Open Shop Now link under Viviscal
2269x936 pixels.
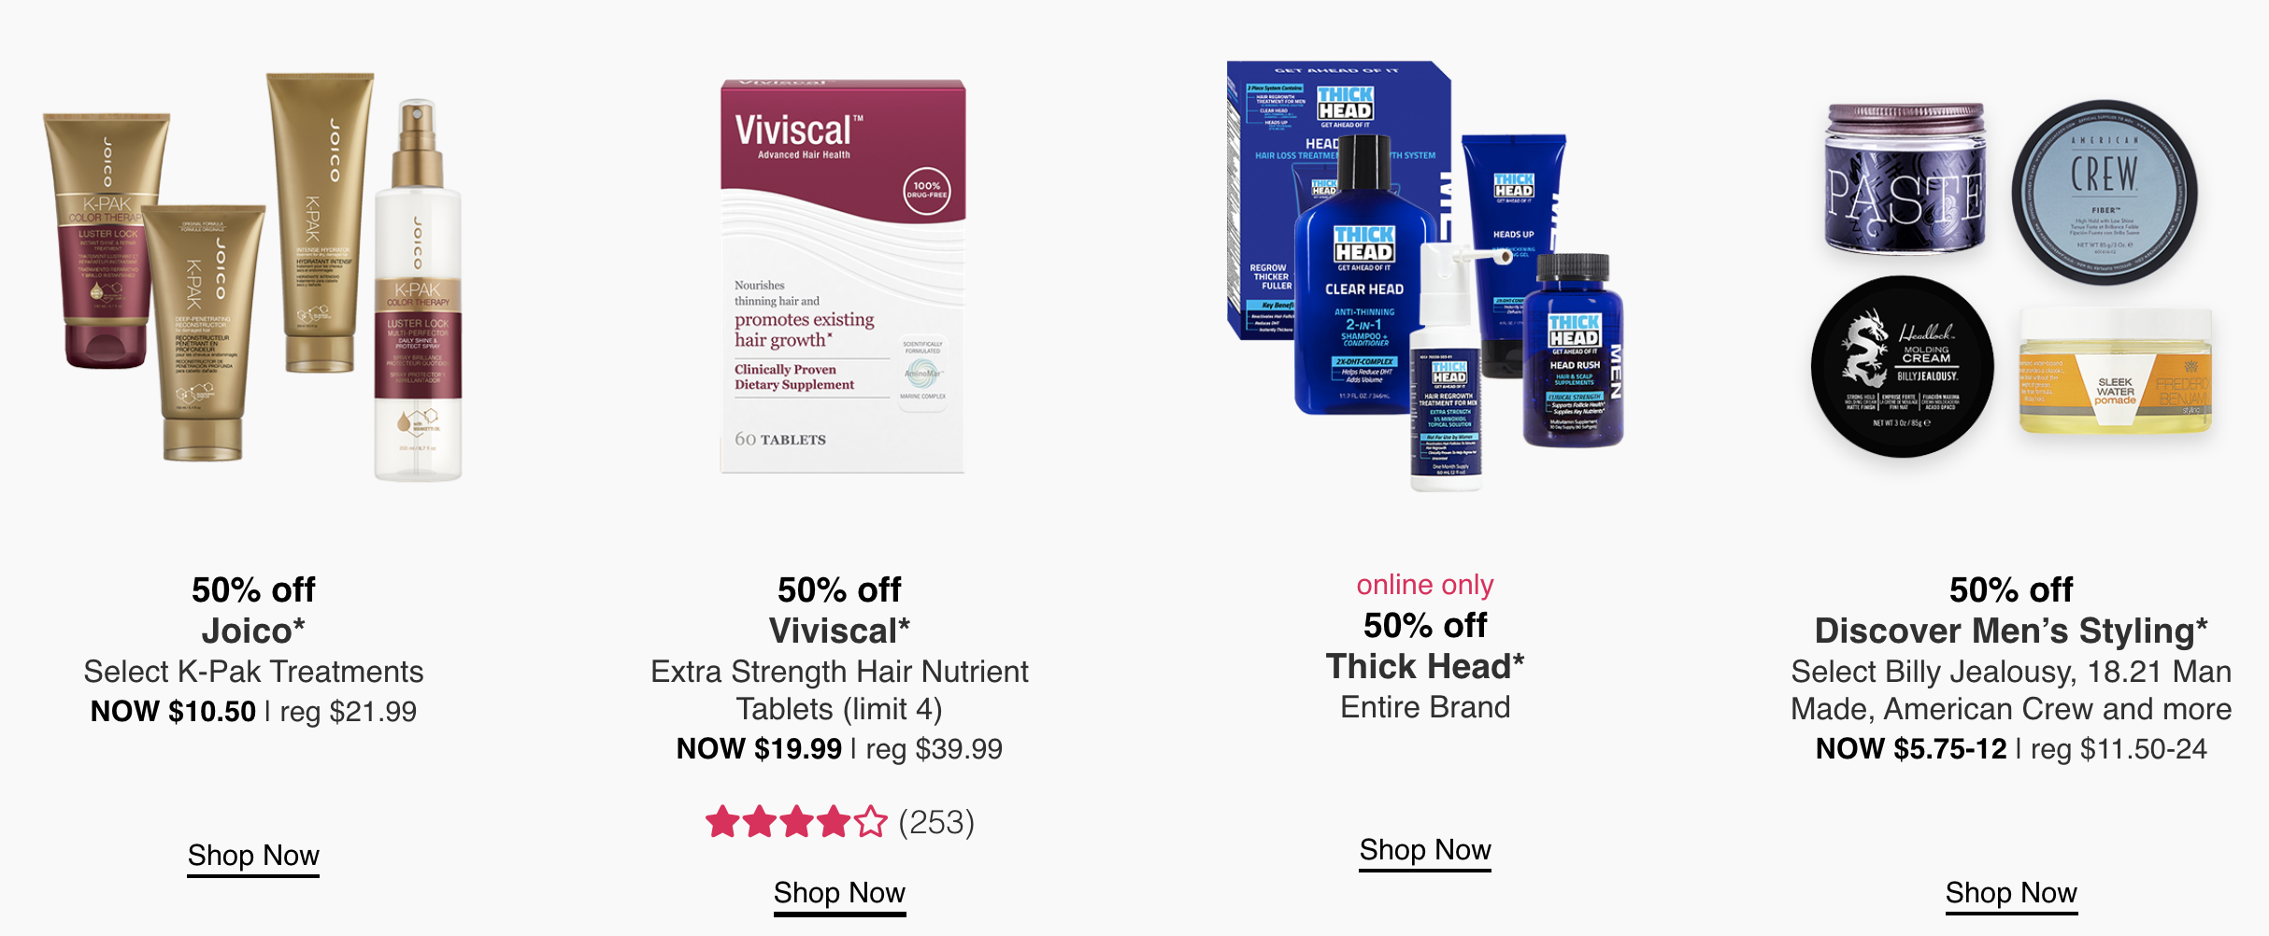tap(839, 893)
